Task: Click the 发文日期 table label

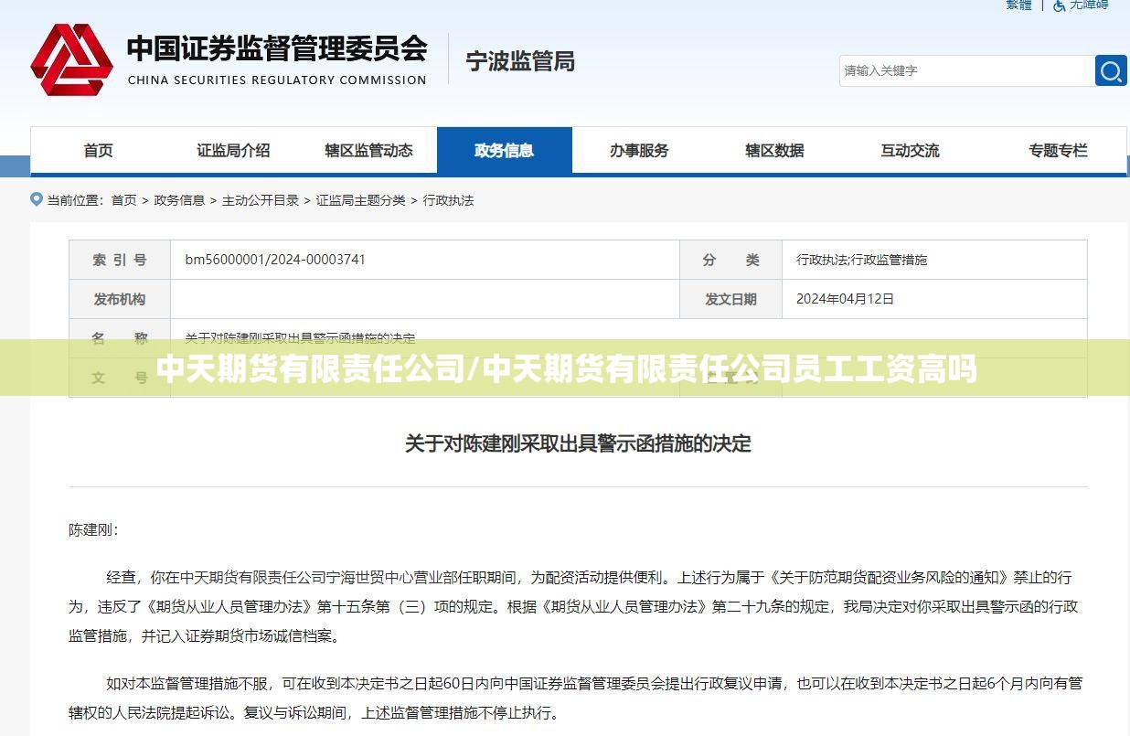Action: [730, 299]
